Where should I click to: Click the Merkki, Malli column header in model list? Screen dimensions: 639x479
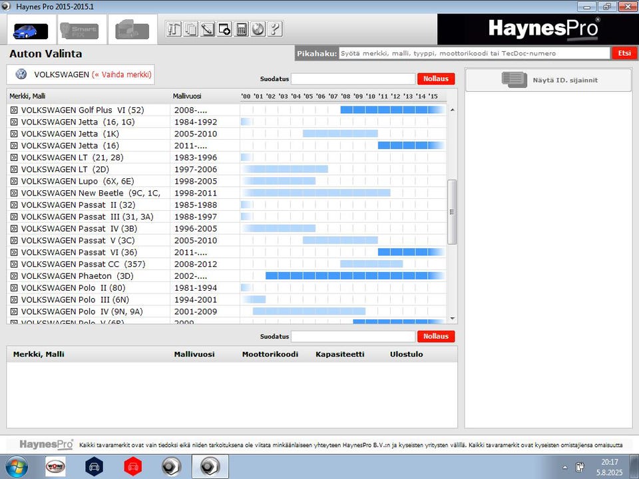[27, 96]
